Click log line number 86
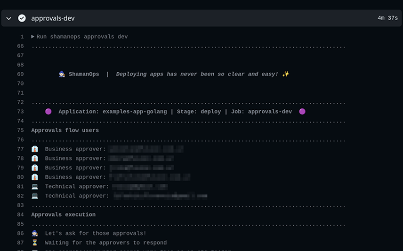403x251 pixels. click(x=20, y=233)
